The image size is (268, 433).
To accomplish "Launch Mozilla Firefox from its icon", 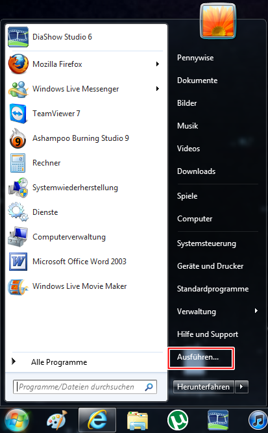I will pos(18,64).
